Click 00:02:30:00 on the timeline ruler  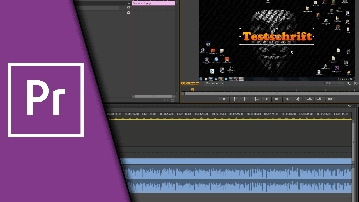coord(254,114)
